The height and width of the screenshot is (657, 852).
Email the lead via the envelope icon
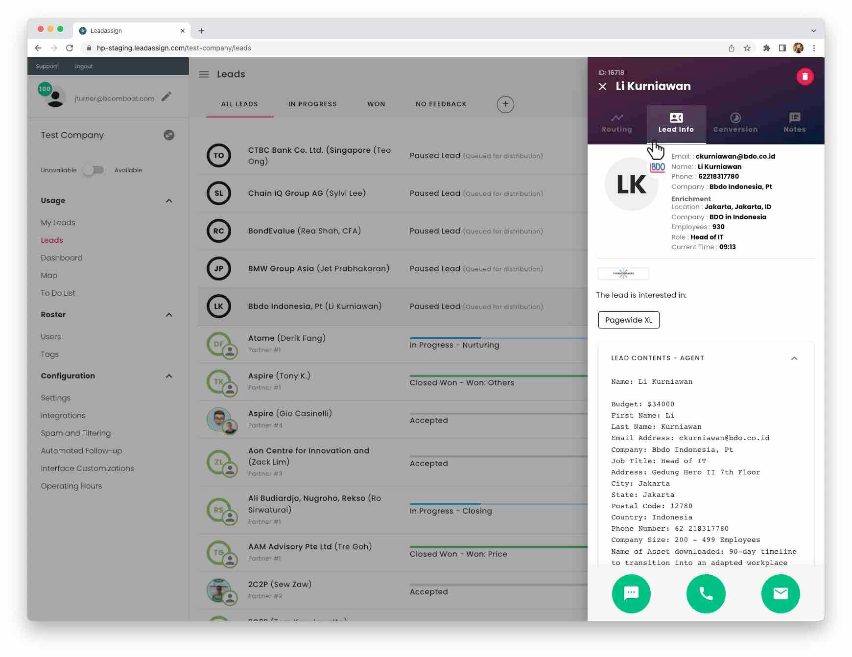(x=780, y=593)
